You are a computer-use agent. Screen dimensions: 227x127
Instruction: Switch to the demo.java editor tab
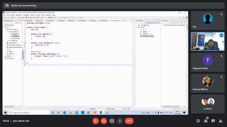coord(116,20)
